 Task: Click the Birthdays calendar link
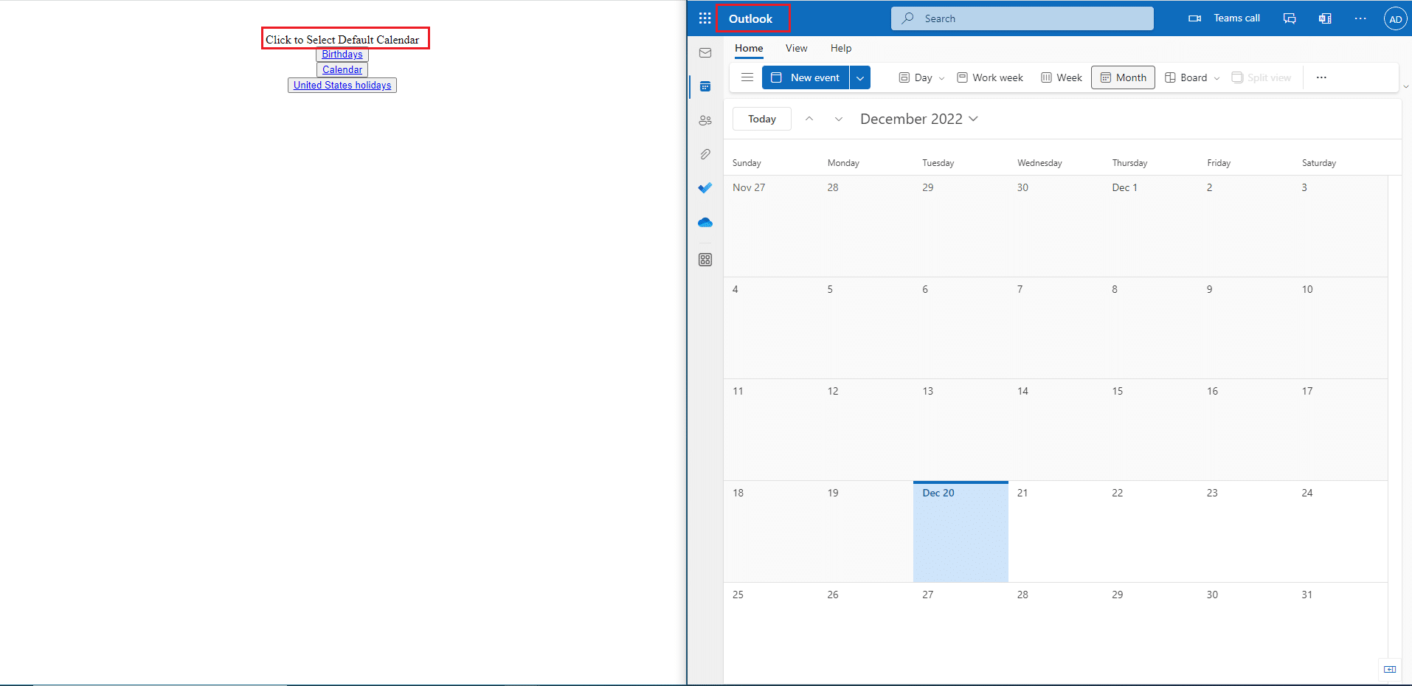point(342,55)
